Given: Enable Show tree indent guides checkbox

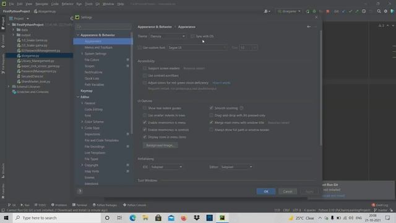Looking at the screenshot, I should (145, 108).
